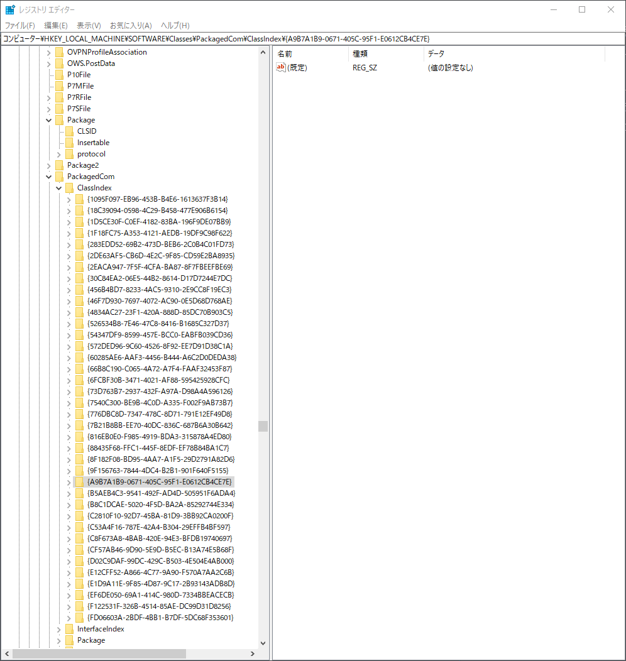
Task: Click folder icon of selected {A9B7A1B9-0671-405C-95F1-E0612CB4CE7E}
Action: 80,482
